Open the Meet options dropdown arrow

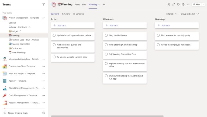pyautogui.click(x=203, y=4)
